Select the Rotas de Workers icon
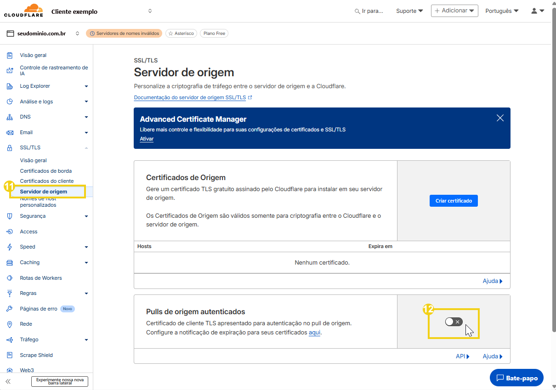The height and width of the screenshot is (390, 556). (x=10, y=278)
